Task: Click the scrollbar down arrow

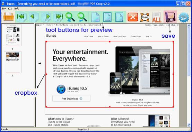Action: pos(189,125)
